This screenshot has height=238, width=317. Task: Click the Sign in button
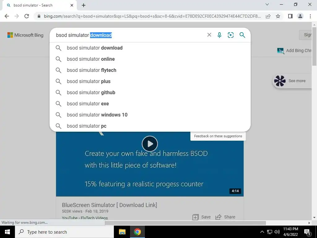point(306,35)
